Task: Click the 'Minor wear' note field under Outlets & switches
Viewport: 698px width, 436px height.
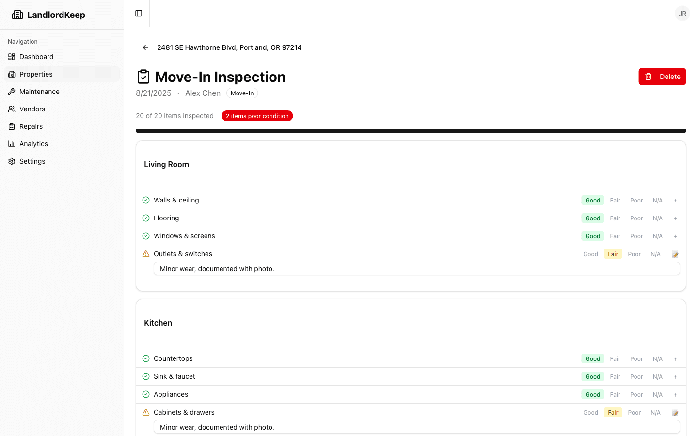Action: point(416,268)
